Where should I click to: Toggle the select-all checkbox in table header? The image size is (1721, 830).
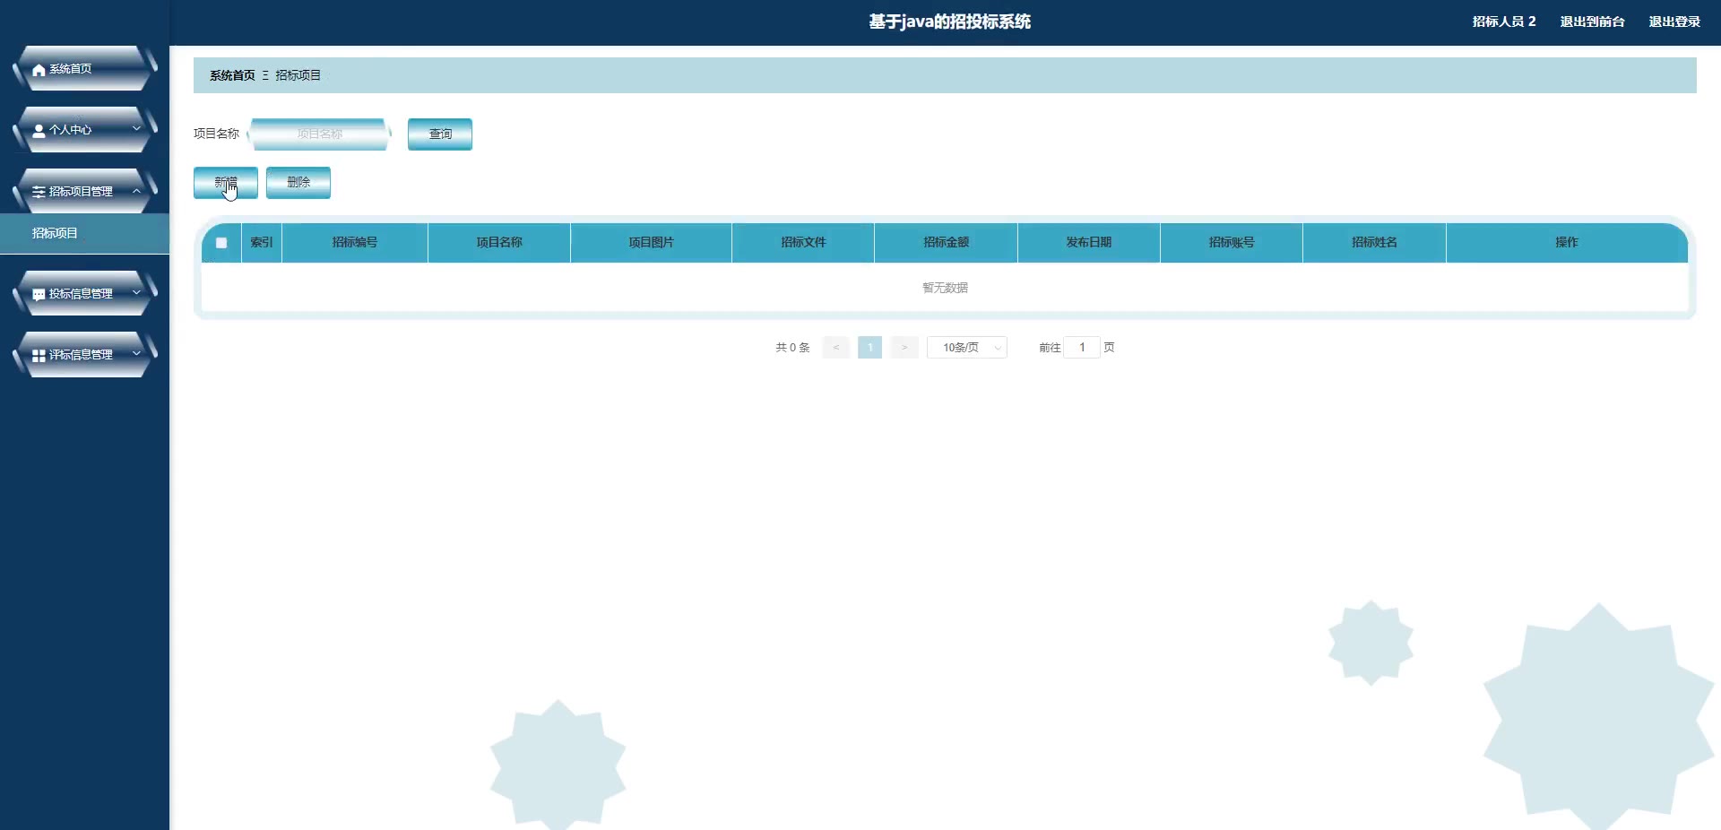(x=221, y=243)
